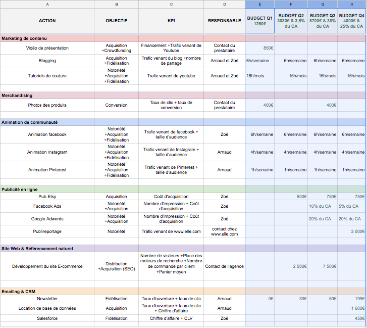
Task: Select the Pub Etsy action cell
Action: 47,197
